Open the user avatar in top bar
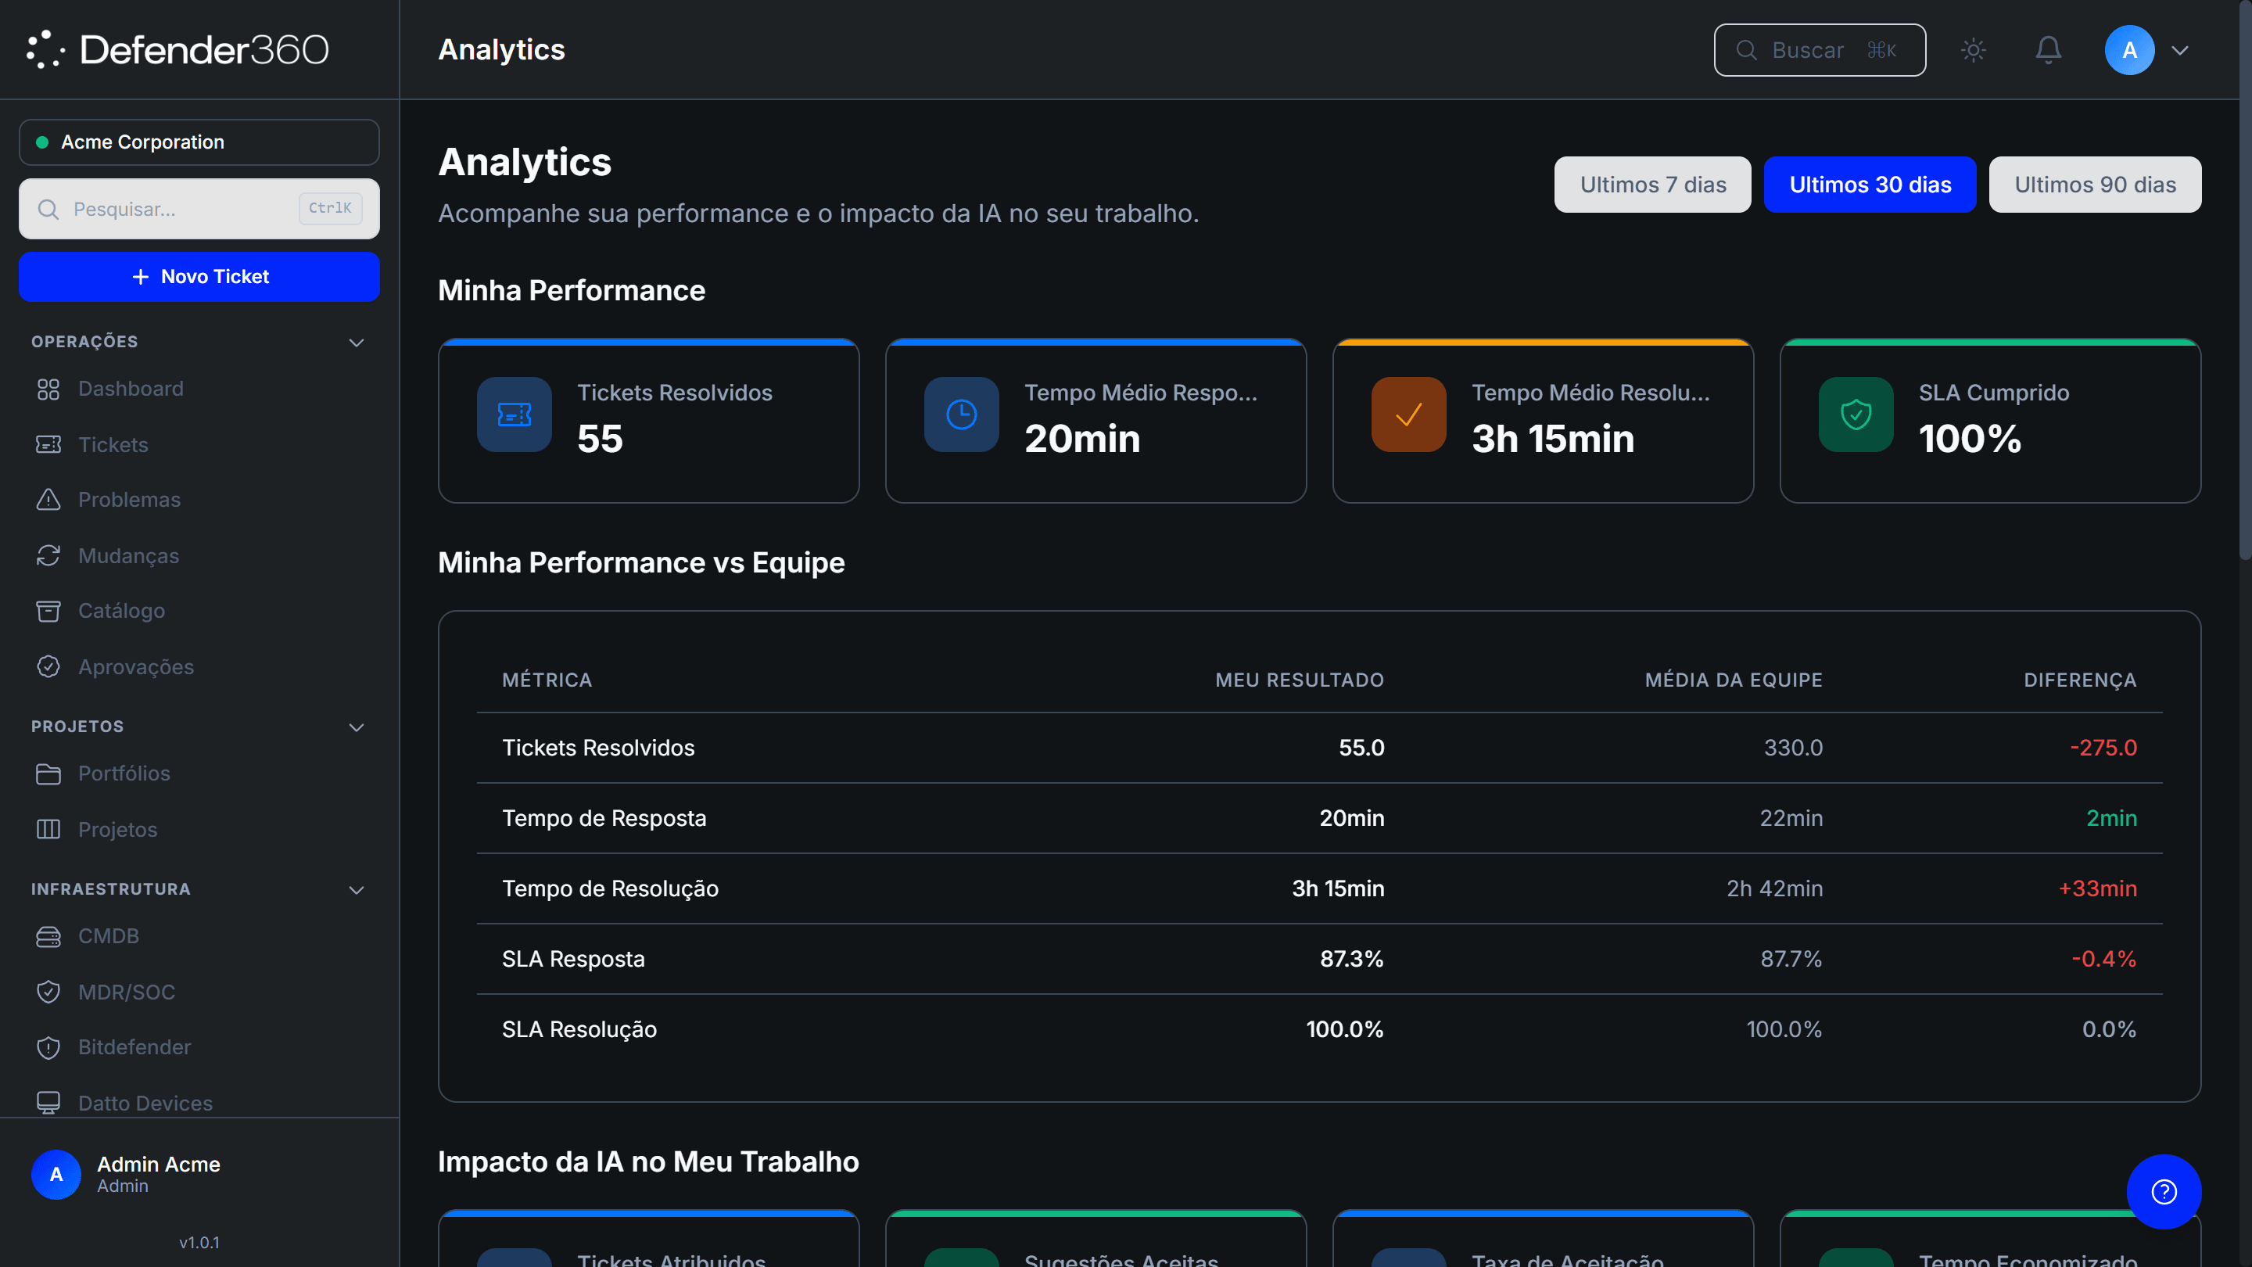The image size is (2252, 1267). point(2128,50)
